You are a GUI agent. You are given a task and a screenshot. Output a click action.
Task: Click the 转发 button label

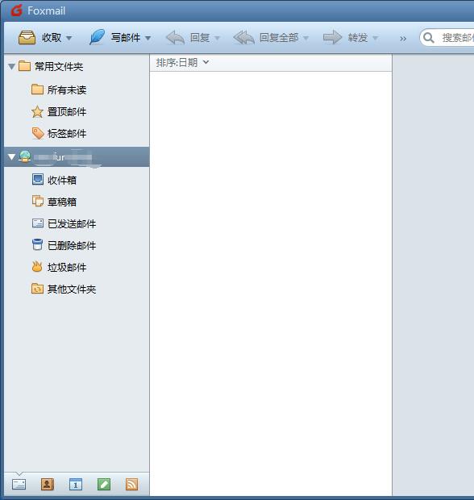click(358, 38)
